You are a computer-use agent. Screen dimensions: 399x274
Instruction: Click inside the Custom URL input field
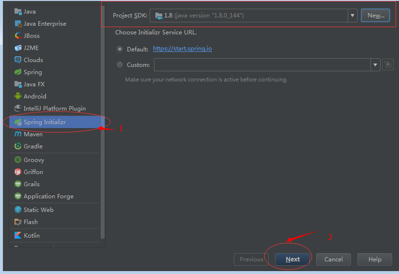click(x=262, y=64)
